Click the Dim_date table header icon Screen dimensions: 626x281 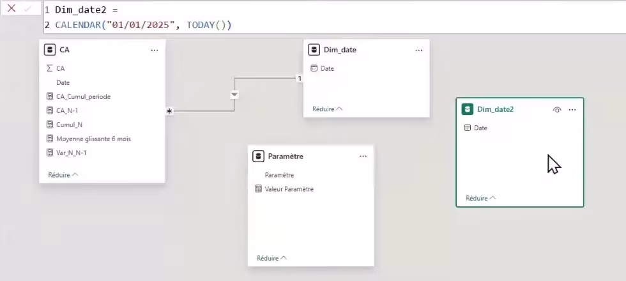click(314, 50)
